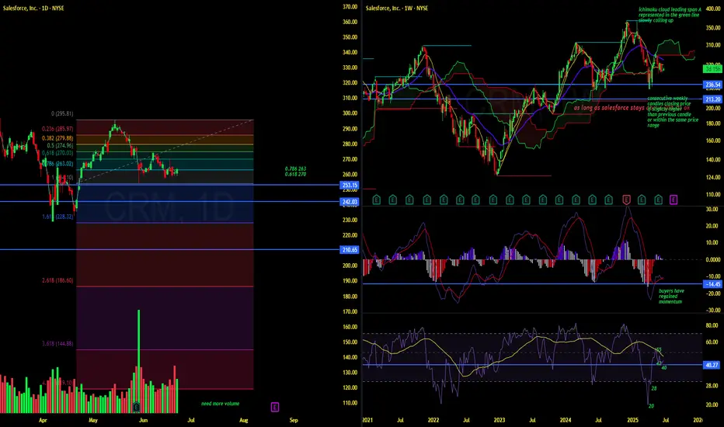The height and width of the screenshot is (427, 724).
Task: Click the green 28 label in RSI pane
Action: [654, 389]
